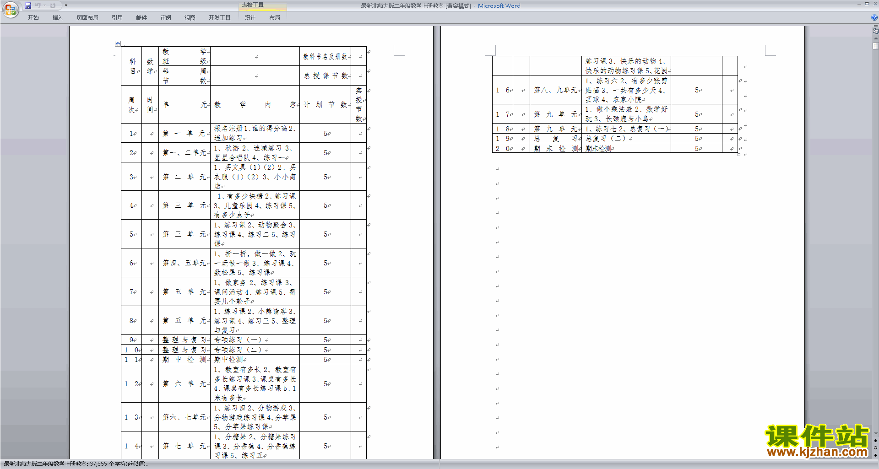Click the week 12 number cell

pos(131,383)
